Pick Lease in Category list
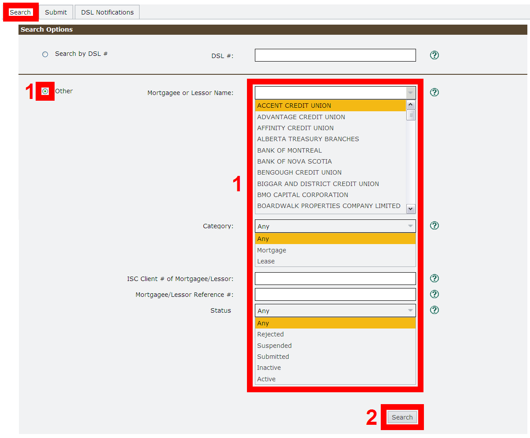This screenshot has width=530, height=438. 335,261
